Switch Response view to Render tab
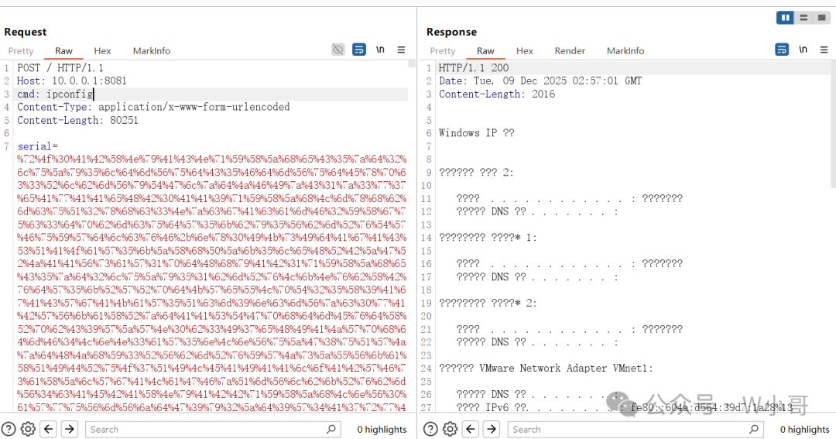This screenshot has width=836, height=439. 570,50
